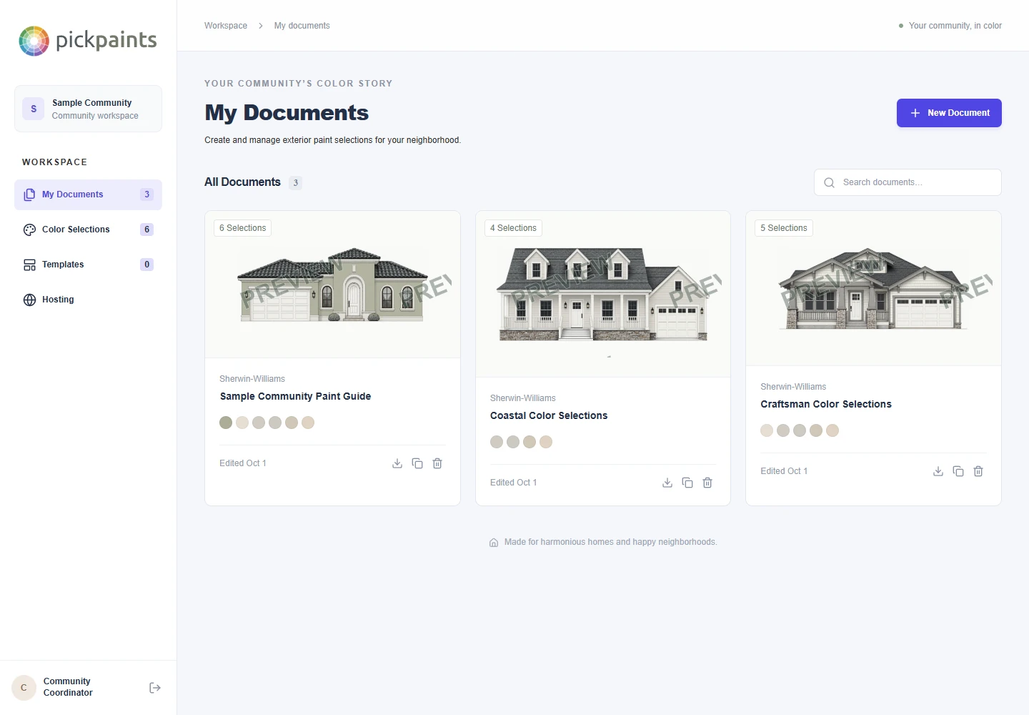The height and width of the screenshot is (715, 1029).
Task: Click the Craftsman Color Selections title
Action: coord(826,404)
